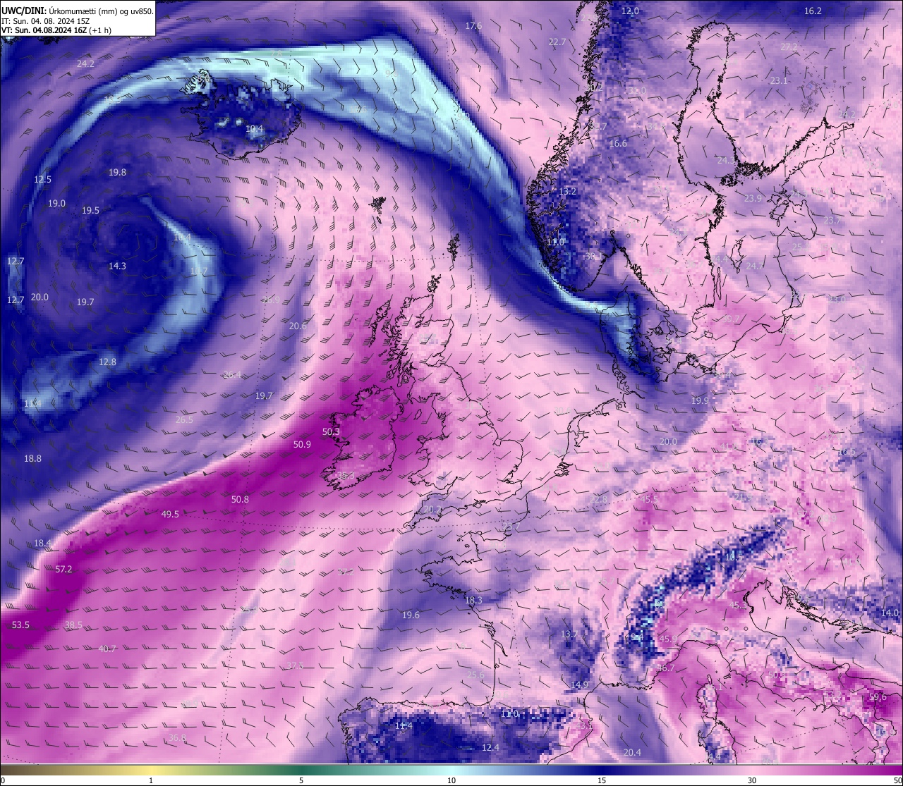Click the 18.4 value label
The width and height of the screenshot is (903, 786).
pyautogui.click(x=42, y=543)
